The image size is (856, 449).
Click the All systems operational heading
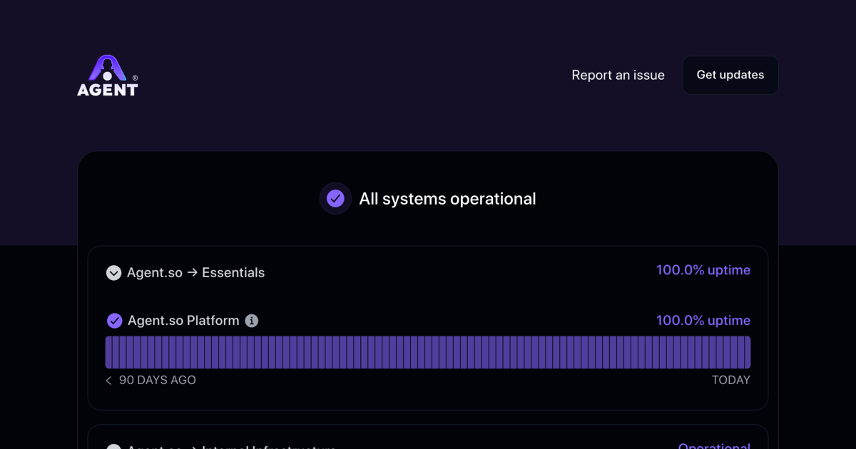point(447,199)
